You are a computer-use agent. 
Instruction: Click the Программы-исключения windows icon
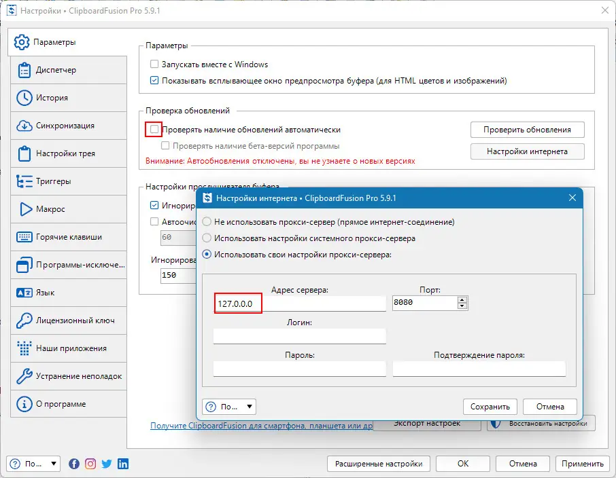24,265
